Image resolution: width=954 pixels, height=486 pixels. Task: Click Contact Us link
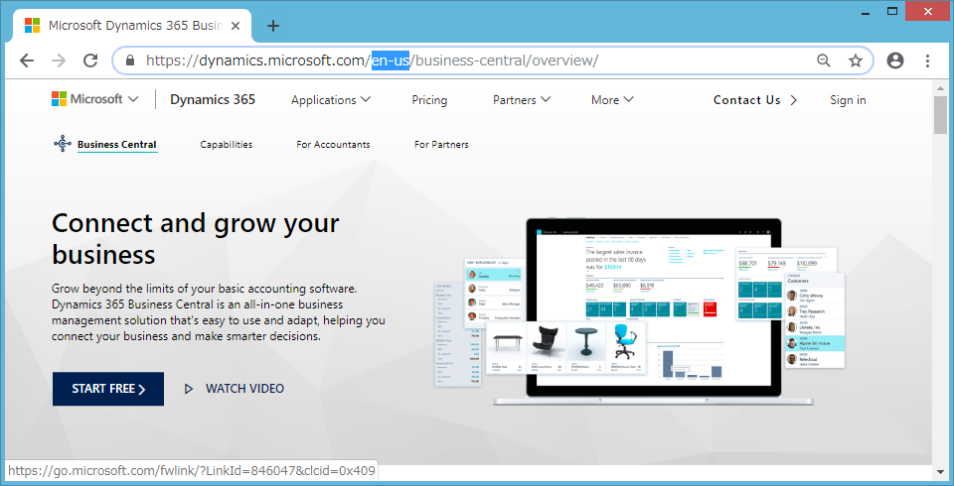(755, 99)
